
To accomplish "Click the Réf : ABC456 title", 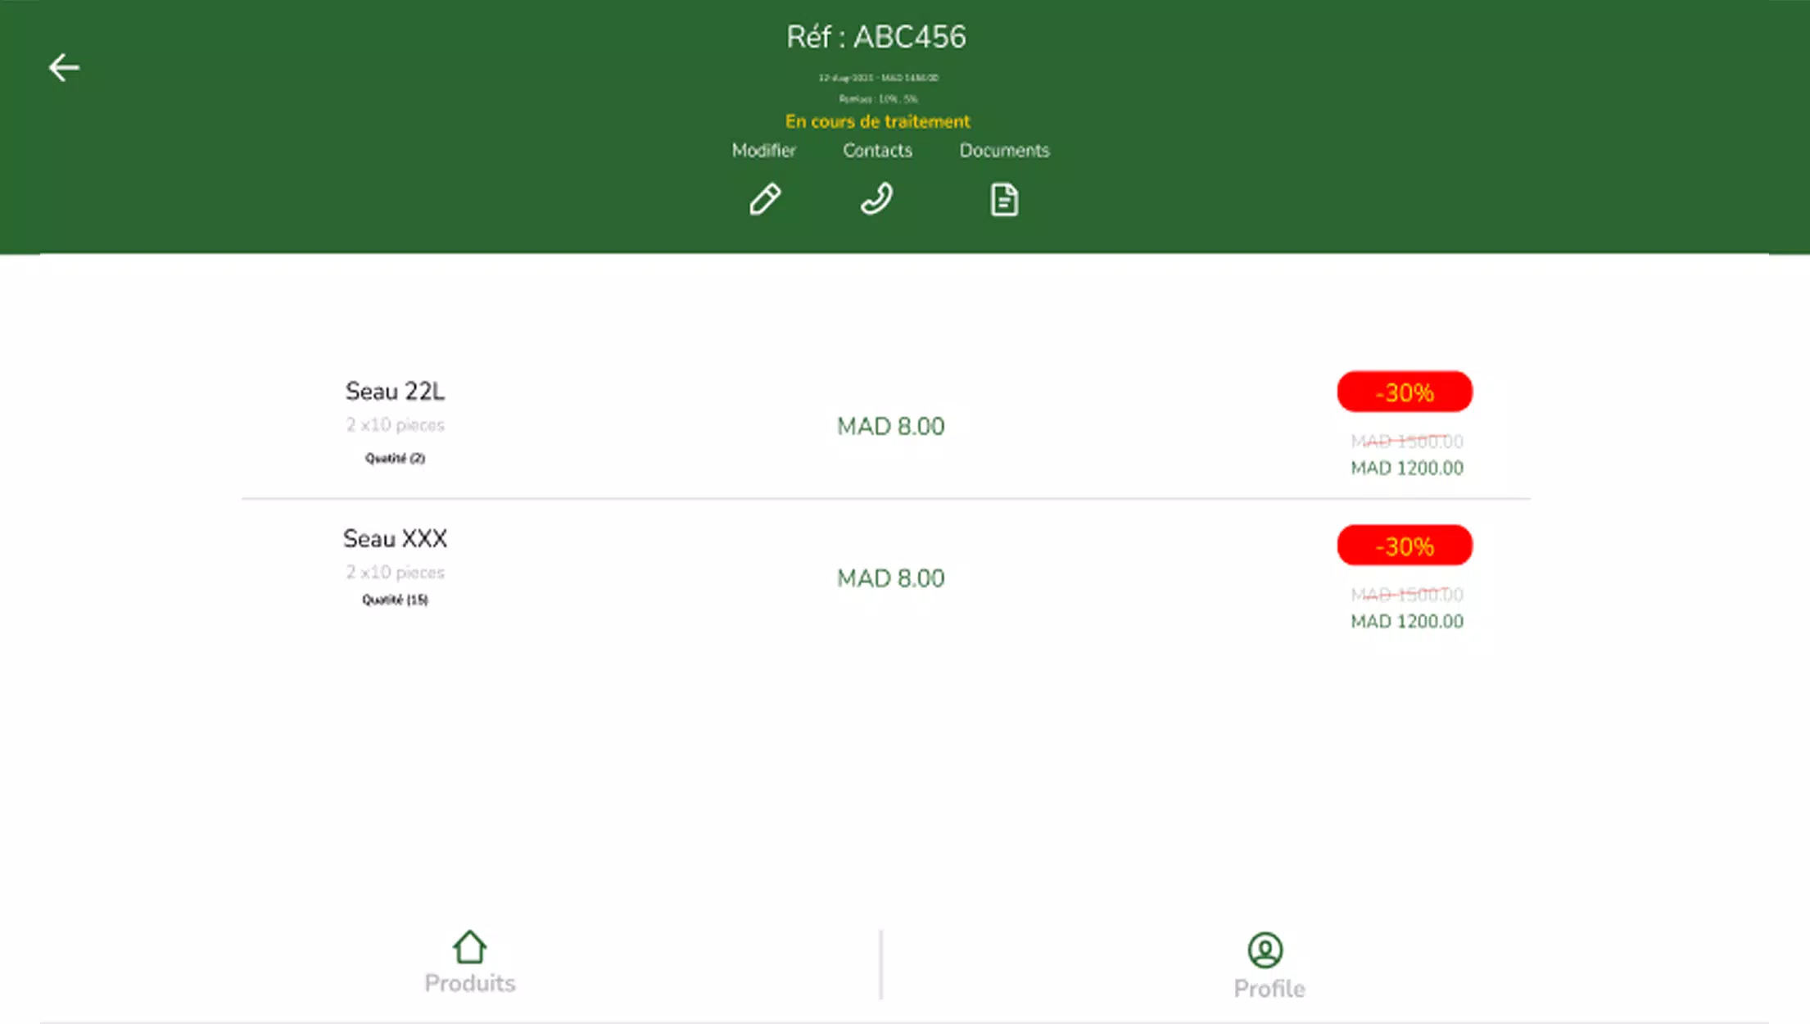I will coord(876,37).
